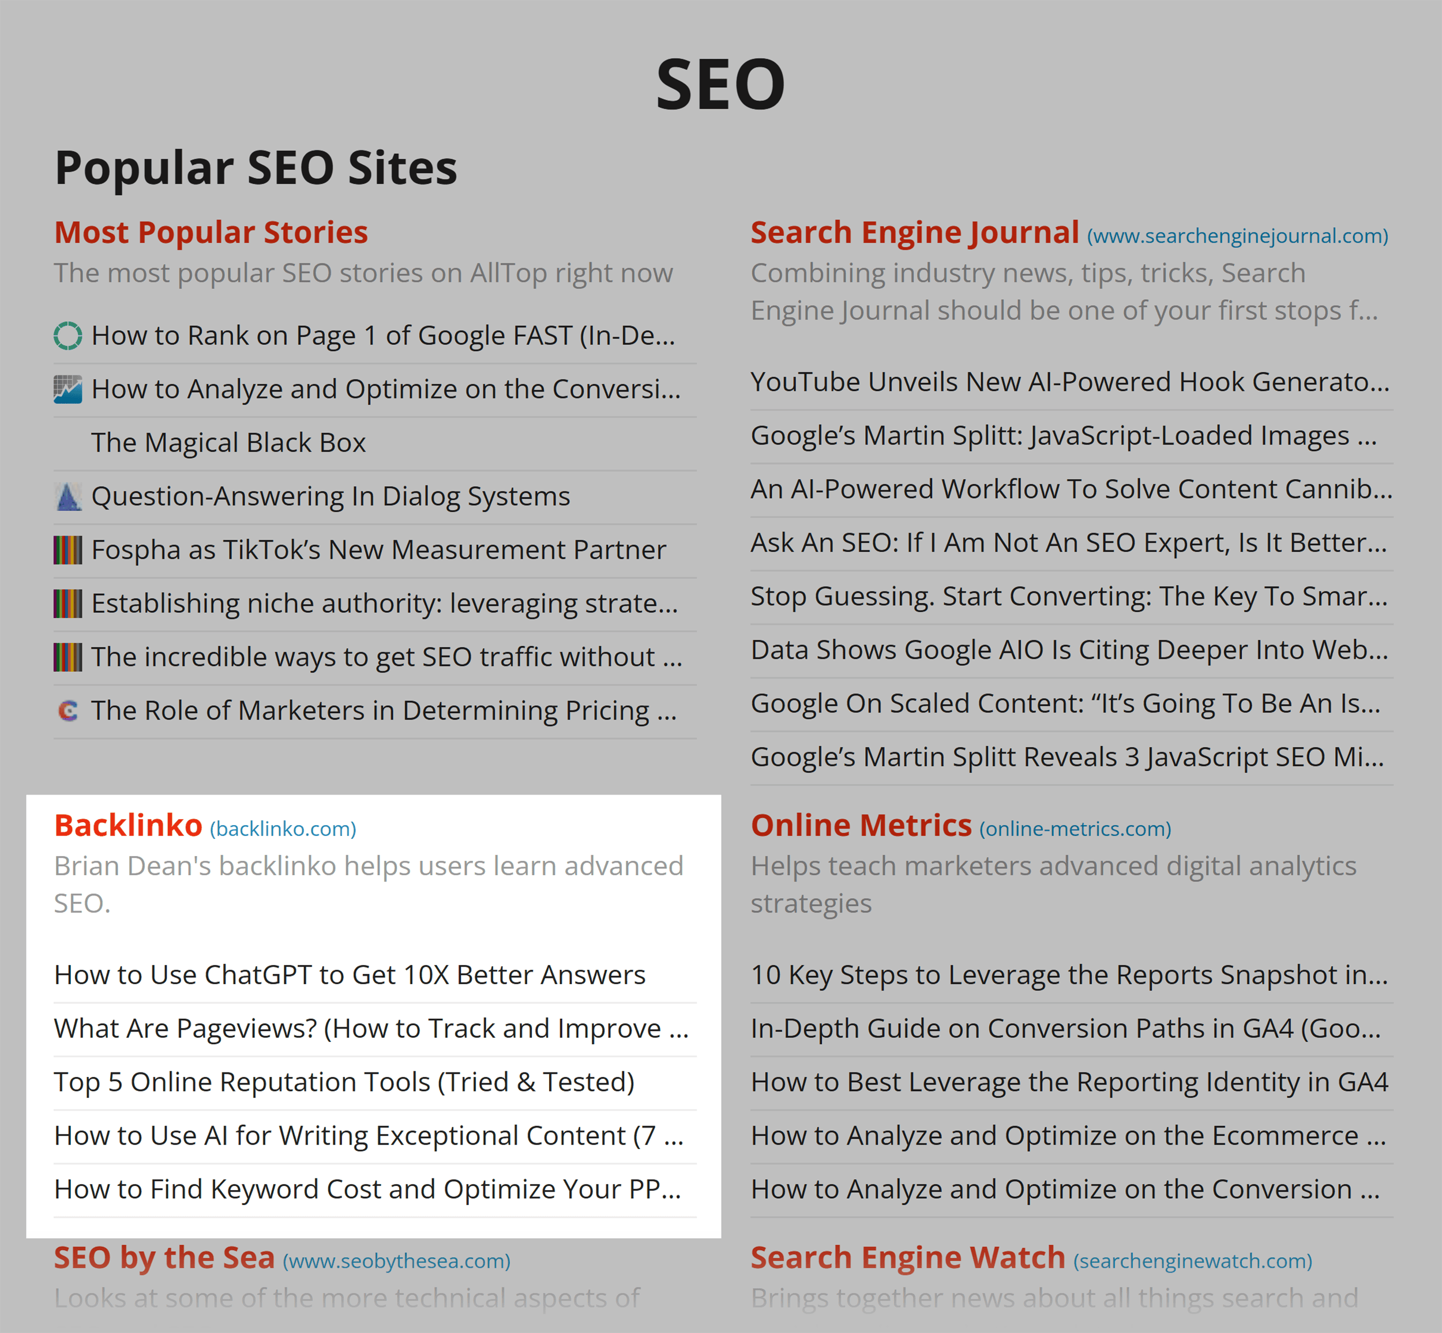
Task: Click the green circle favicon beside 'How to Rank on Page 1'
Action: click(x=68, y=336)
